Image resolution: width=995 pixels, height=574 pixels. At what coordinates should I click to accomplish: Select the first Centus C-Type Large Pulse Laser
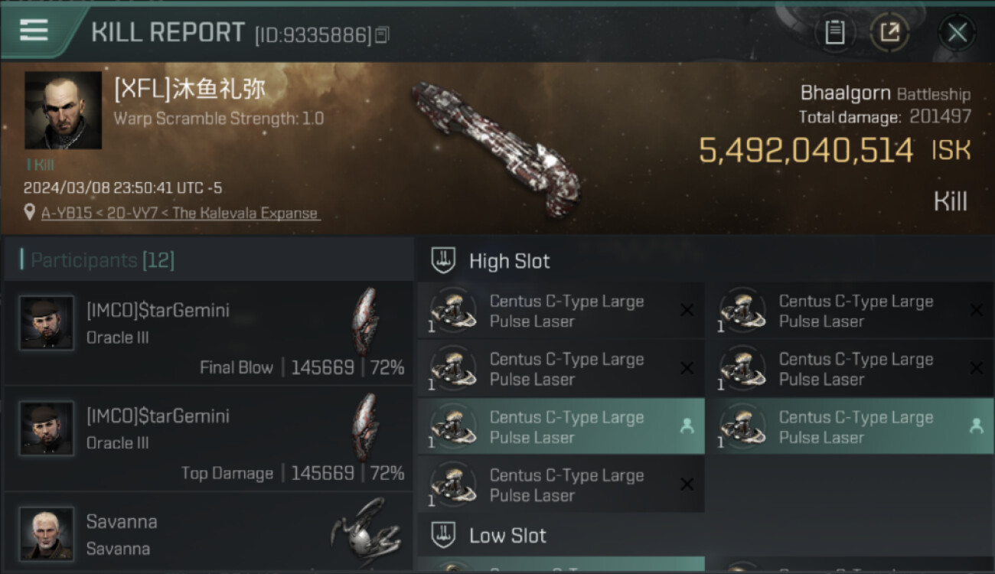pyautogui.click(x=559, y=311)
